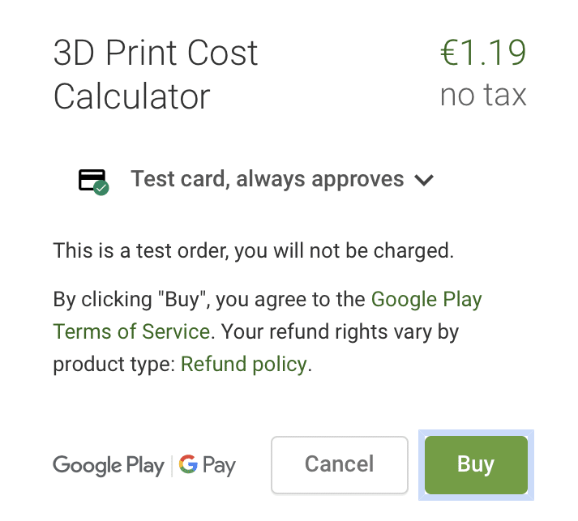Expand the payment method chevron arrow

click(x=424, y=180)
